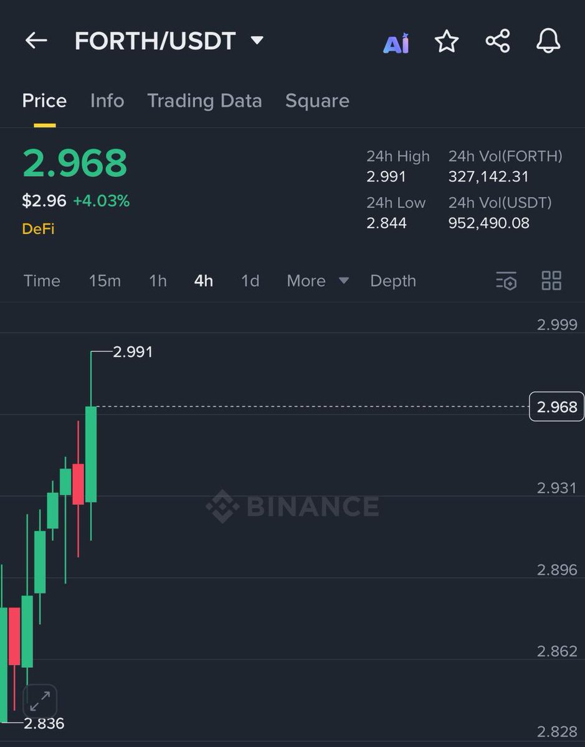Open Depth chart view
The width and height of the screenshot is (585, 747).
tap(392, 281)
